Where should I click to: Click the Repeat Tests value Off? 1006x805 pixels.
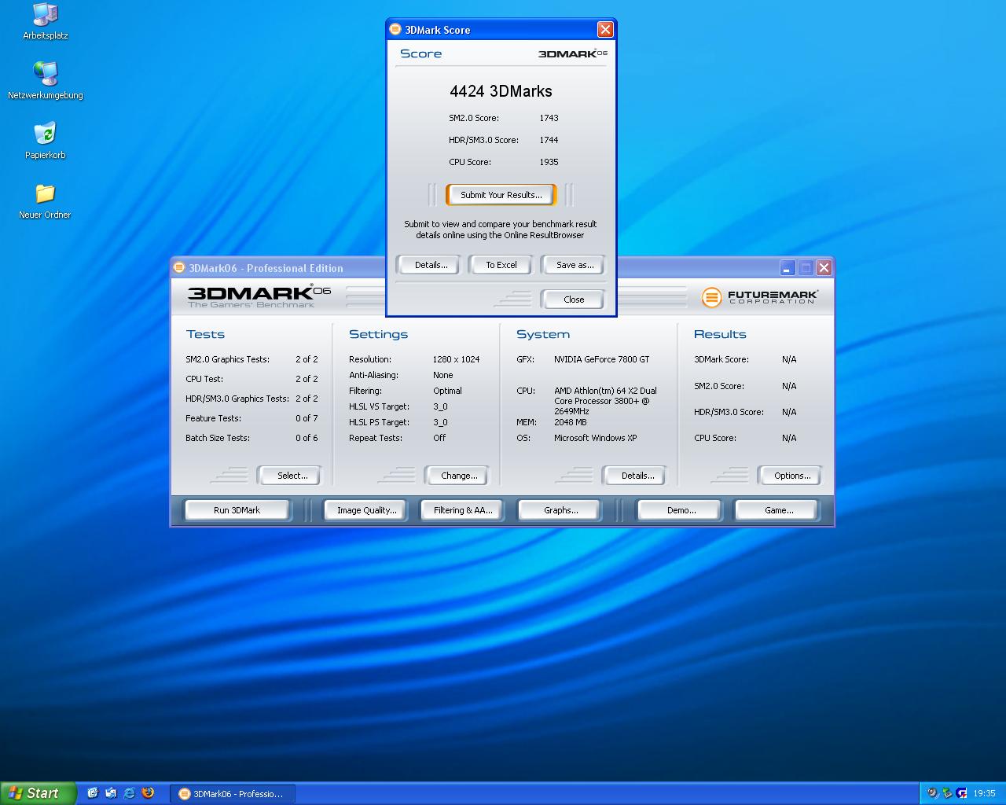(x=439, y=438)
